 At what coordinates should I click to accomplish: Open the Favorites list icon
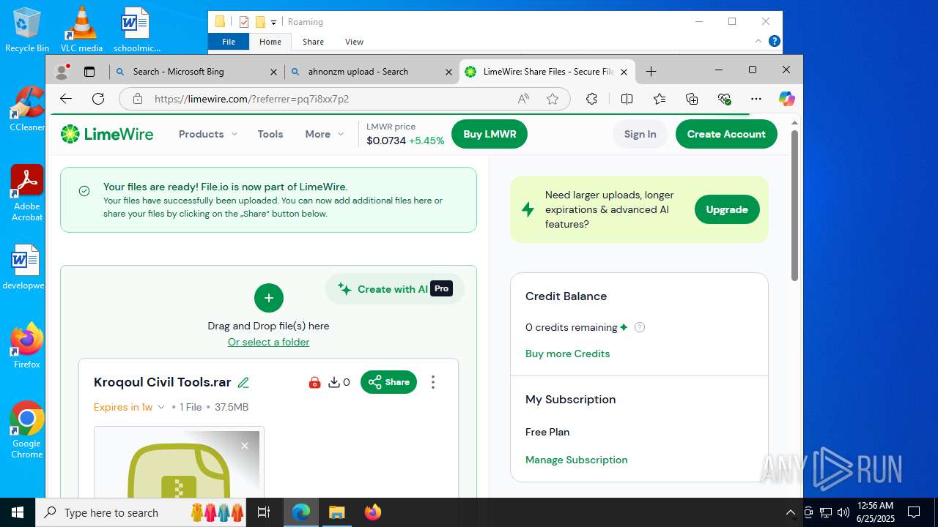pyautogui.click(x=660, y=99)
